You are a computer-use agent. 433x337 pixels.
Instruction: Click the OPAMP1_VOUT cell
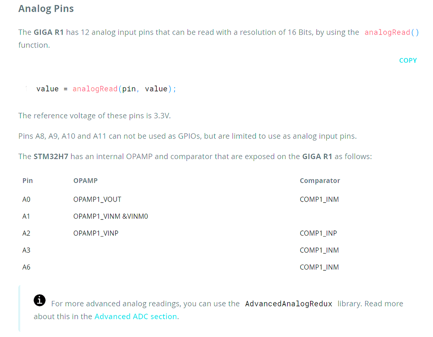coord(97,199)
